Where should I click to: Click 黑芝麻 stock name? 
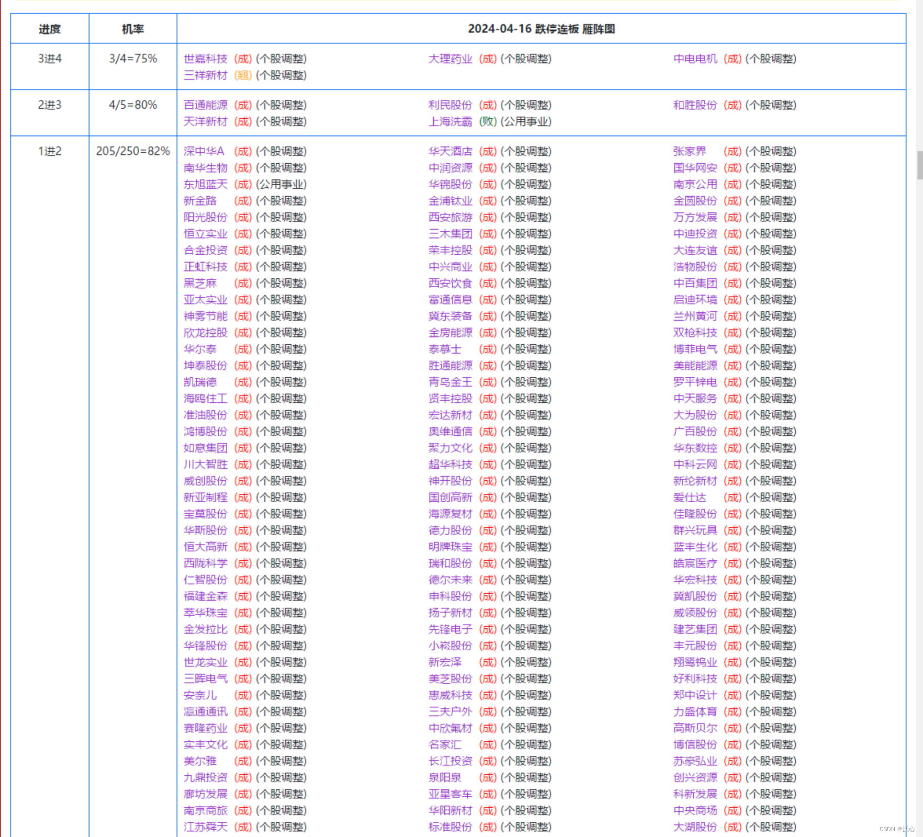pyautogui.click(x=200, y=283)
